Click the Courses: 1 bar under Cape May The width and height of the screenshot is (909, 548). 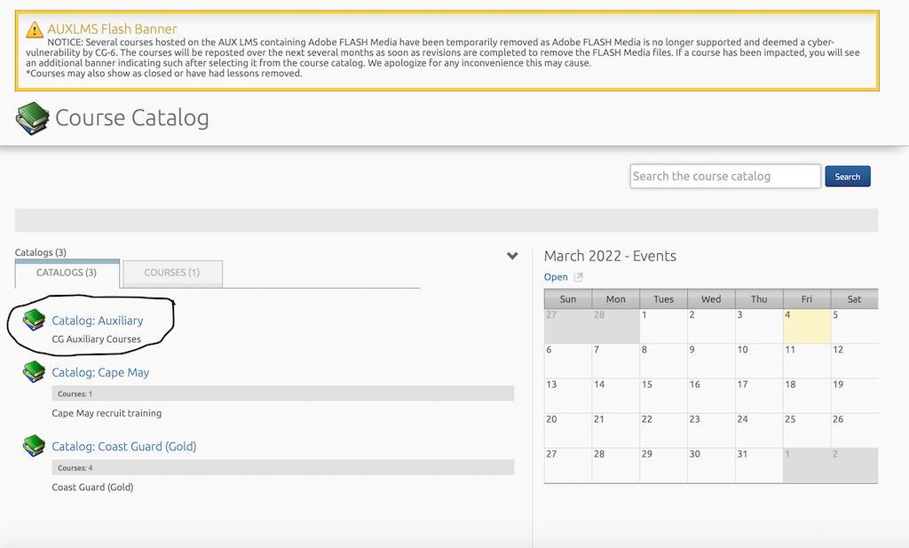click(282, 393)
